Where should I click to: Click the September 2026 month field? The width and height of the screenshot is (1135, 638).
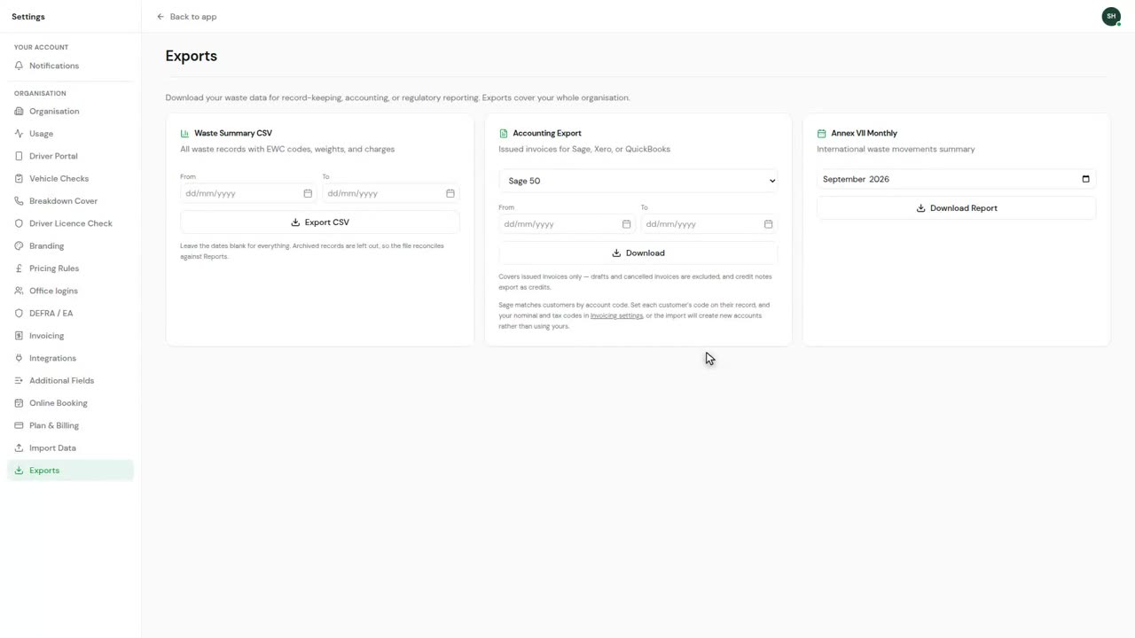[957, 179]
